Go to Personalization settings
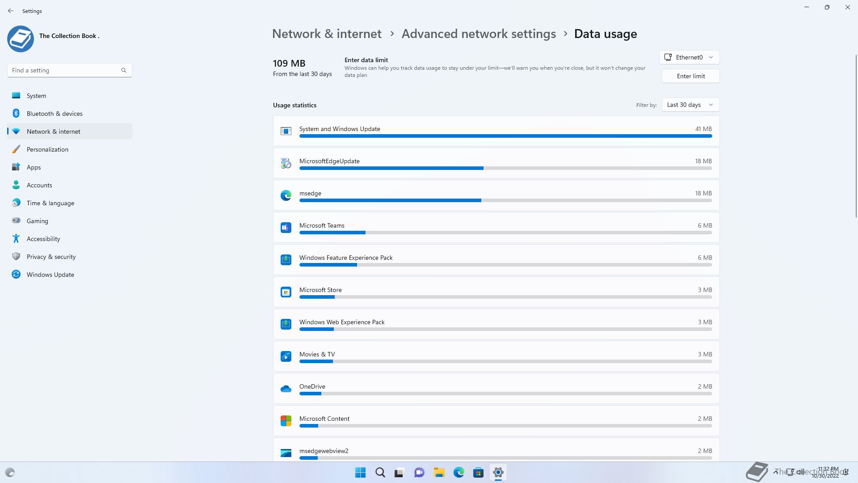The width and height of the screenshot is (858, 483). point(70,149)
